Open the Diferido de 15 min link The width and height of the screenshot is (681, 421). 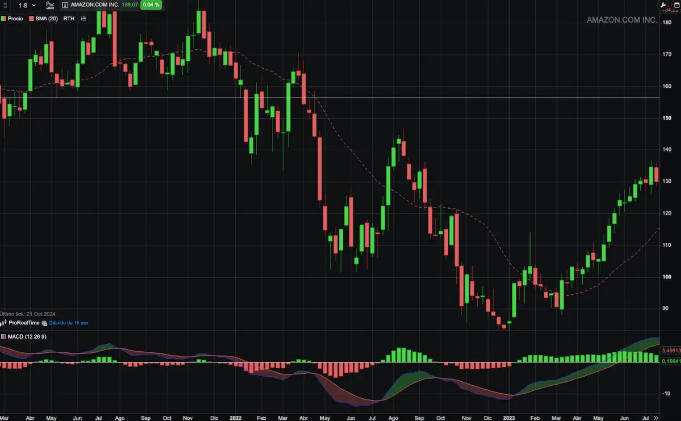68,323
